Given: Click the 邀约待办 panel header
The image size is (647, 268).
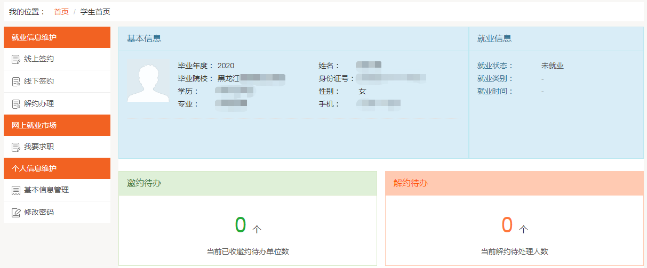Looking at the screenshot, I should click(247, 183).
